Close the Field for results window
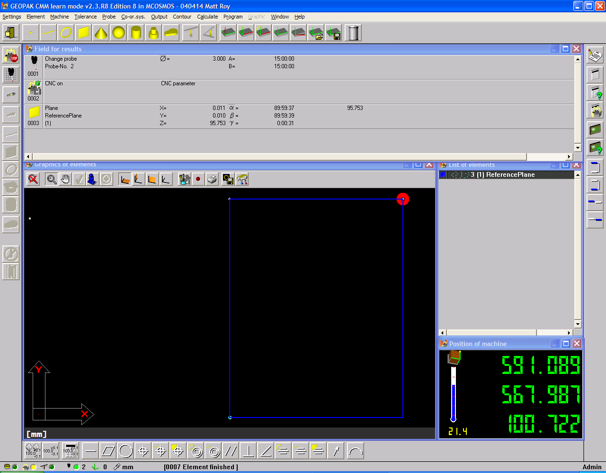The height and width of the screenshot is (473, 606). tap(576, 49)
